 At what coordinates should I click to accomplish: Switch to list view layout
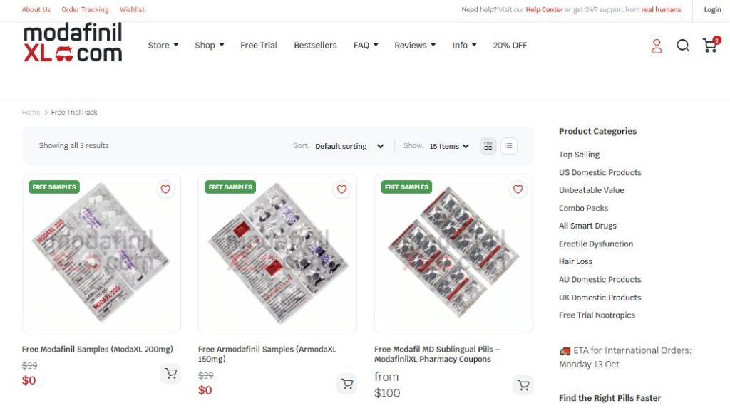(x=508, y=146)
